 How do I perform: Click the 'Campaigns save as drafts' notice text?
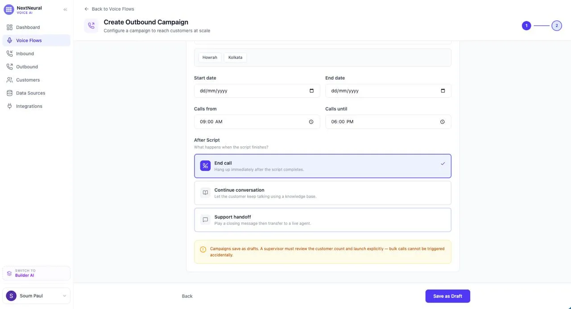(327, 252)
